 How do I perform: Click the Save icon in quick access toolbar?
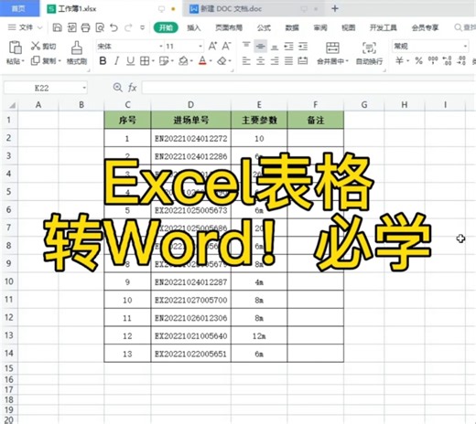point(58,27)
